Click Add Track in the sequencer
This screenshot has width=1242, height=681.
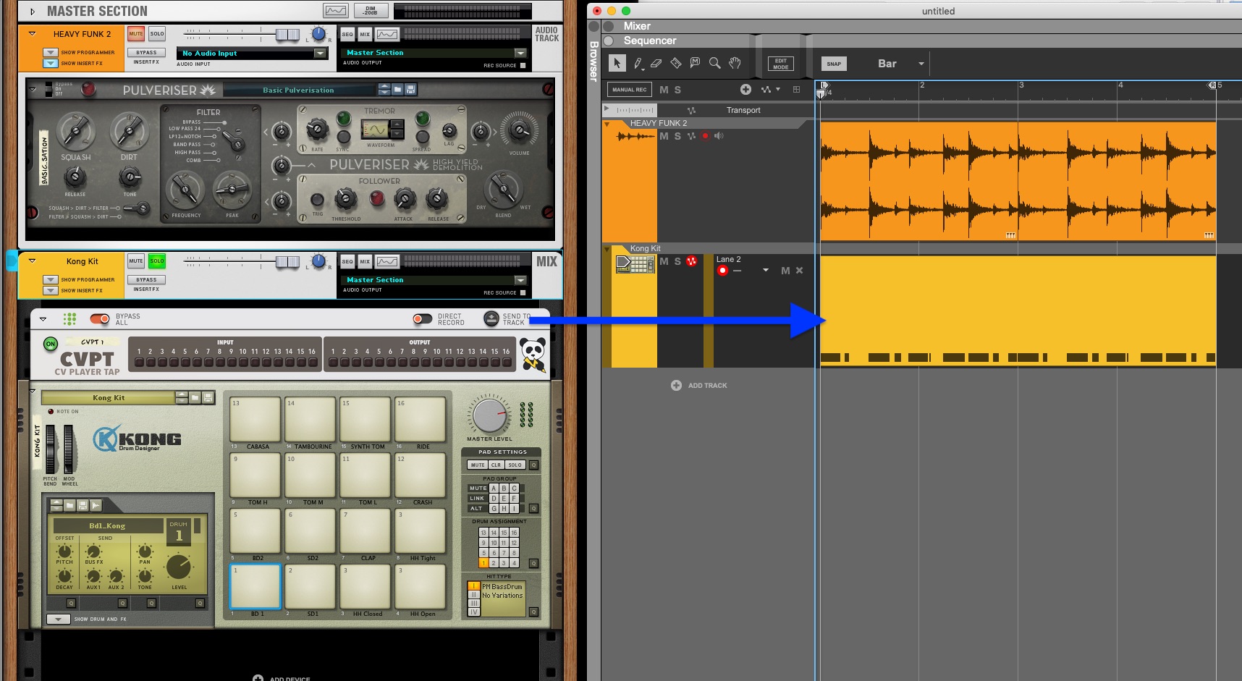click(x=699, y=385)
